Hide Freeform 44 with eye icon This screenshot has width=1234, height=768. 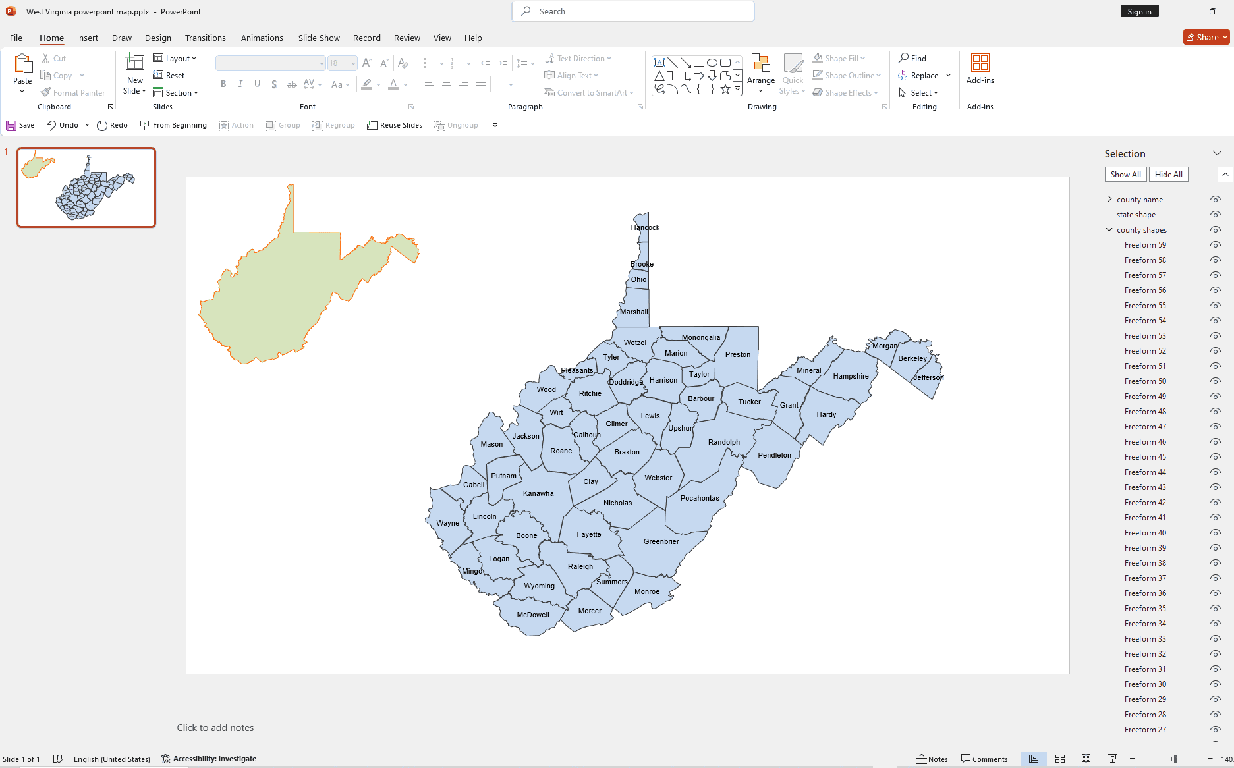pyautogui.click(x=1216, y=472)
